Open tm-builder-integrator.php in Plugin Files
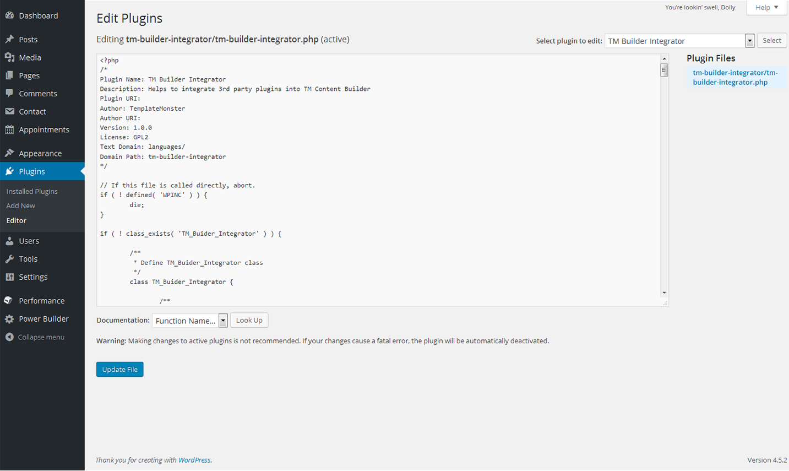The height and width of the screenshot is (471, 789). coord(734,78)
